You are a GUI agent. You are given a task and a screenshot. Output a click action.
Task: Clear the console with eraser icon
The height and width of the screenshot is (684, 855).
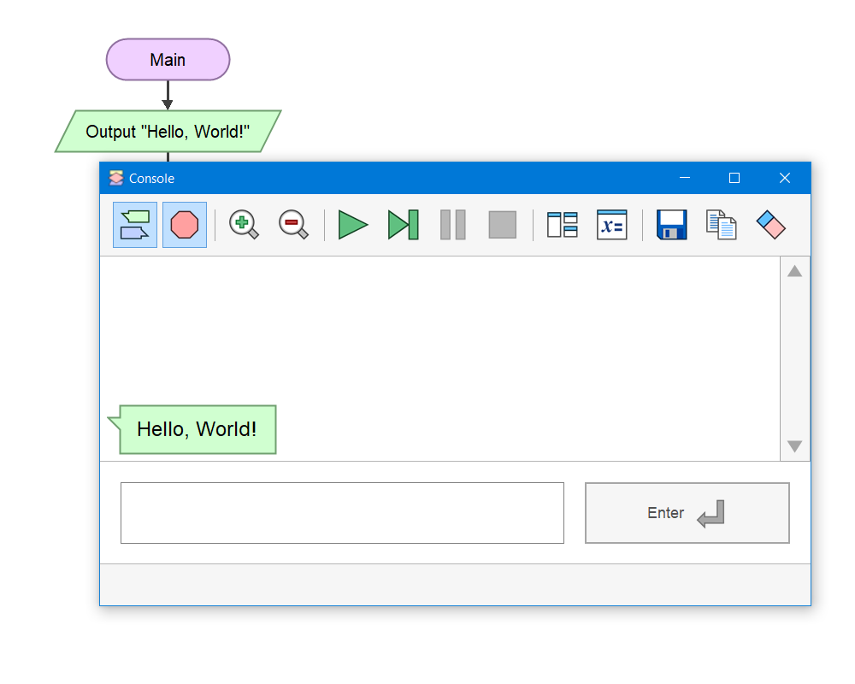click(771, 225)
